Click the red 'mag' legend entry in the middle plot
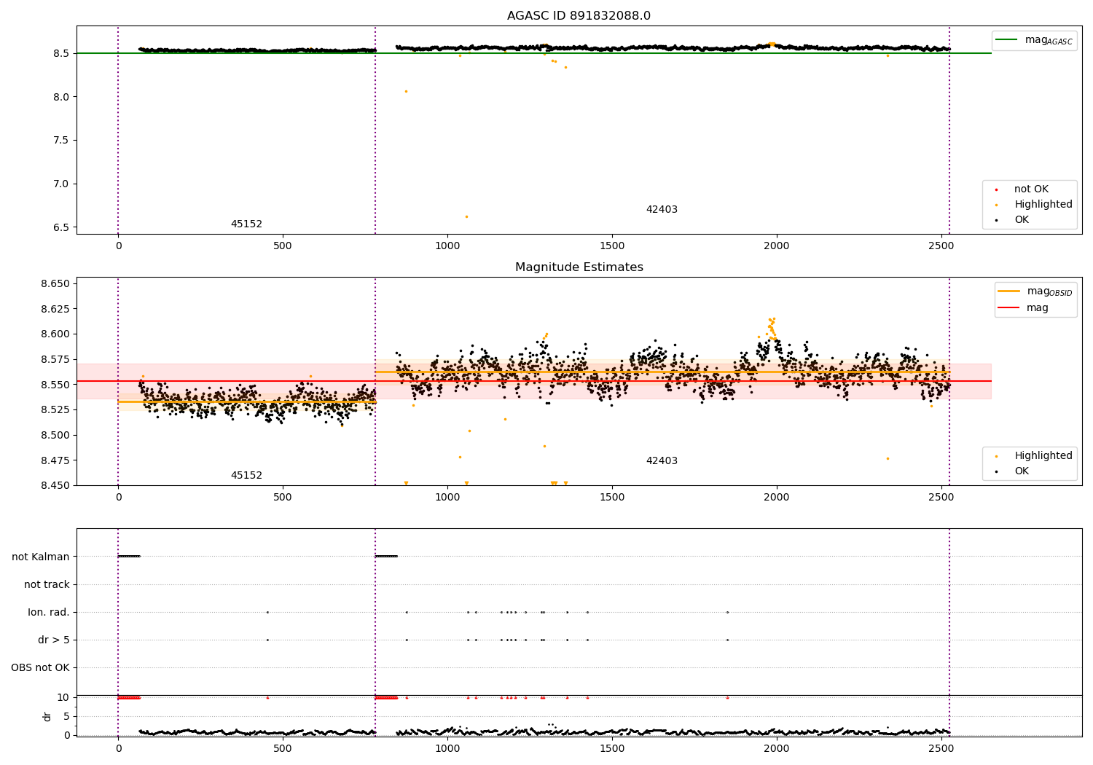1093x765 pixels. click(1037, 308)
